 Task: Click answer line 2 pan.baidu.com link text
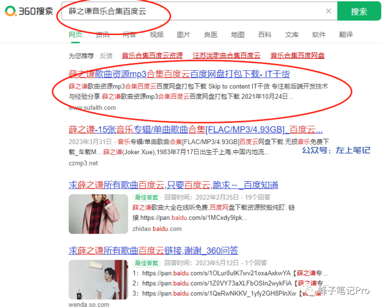(x=217, y=283)
